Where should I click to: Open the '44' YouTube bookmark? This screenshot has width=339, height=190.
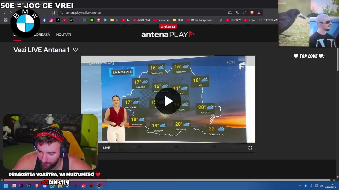(x=126, y=20)
